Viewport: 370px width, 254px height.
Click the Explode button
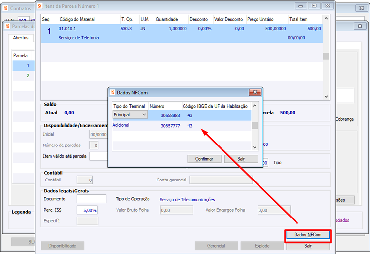(x=262, y=246)
